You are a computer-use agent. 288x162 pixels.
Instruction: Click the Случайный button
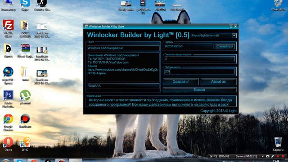click(225, 46)
